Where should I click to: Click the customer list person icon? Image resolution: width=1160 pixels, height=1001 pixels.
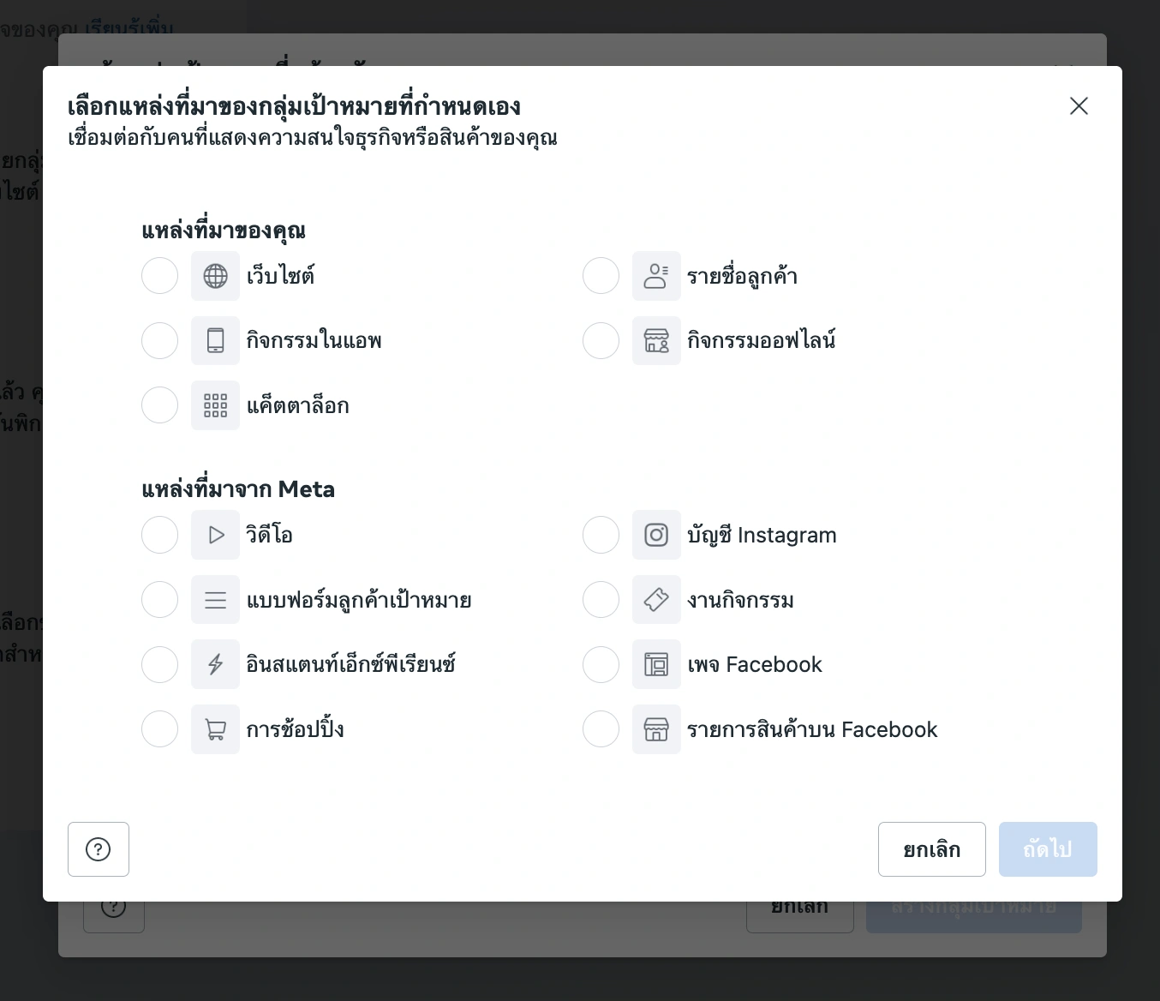tap(656, 276)
